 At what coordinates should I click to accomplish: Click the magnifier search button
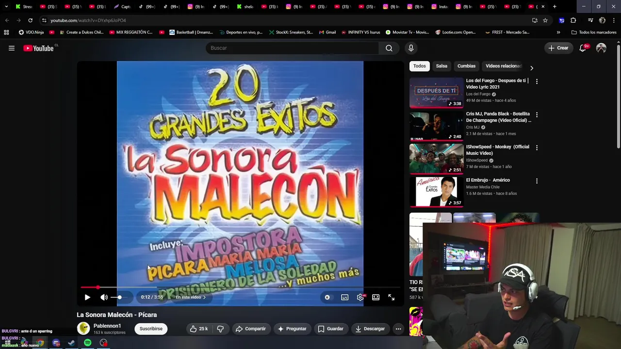(389, 48)
